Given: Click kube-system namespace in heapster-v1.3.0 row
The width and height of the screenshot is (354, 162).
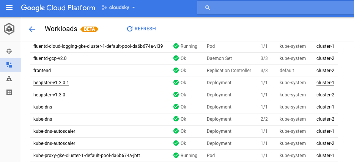Looking at the screenshot, I should coord(293,95).
